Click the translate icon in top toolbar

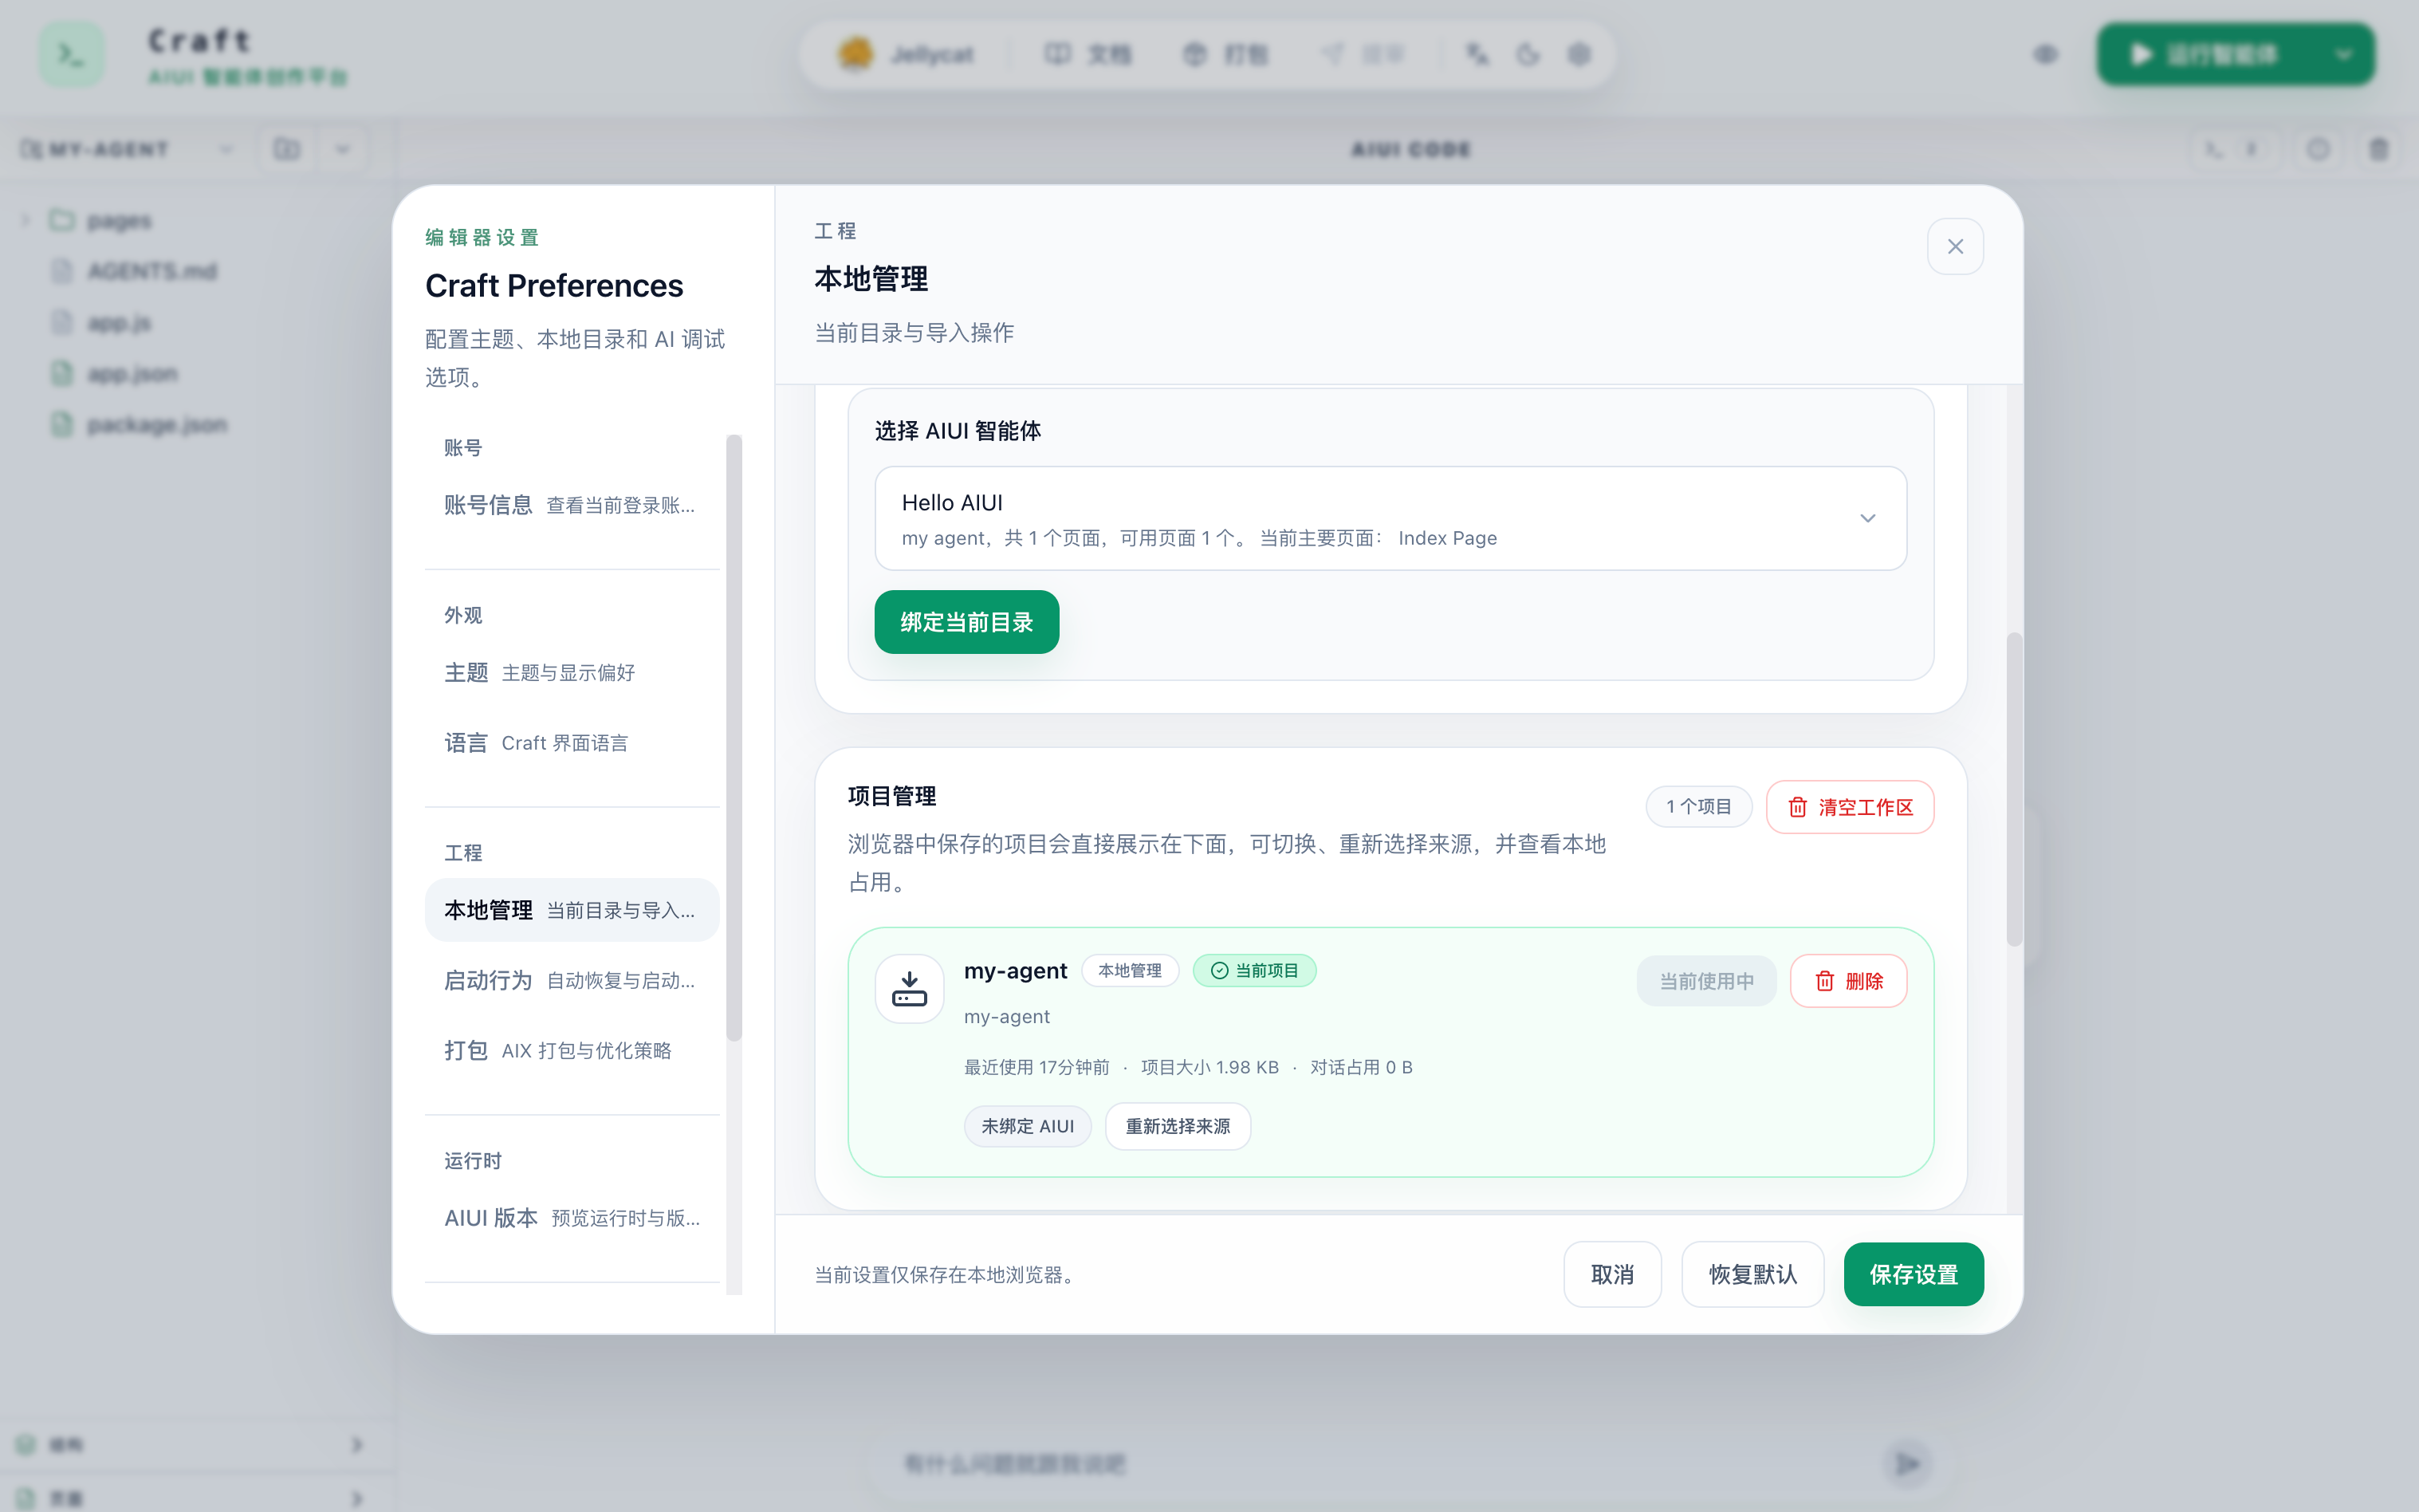click(x=1477, y=54)
